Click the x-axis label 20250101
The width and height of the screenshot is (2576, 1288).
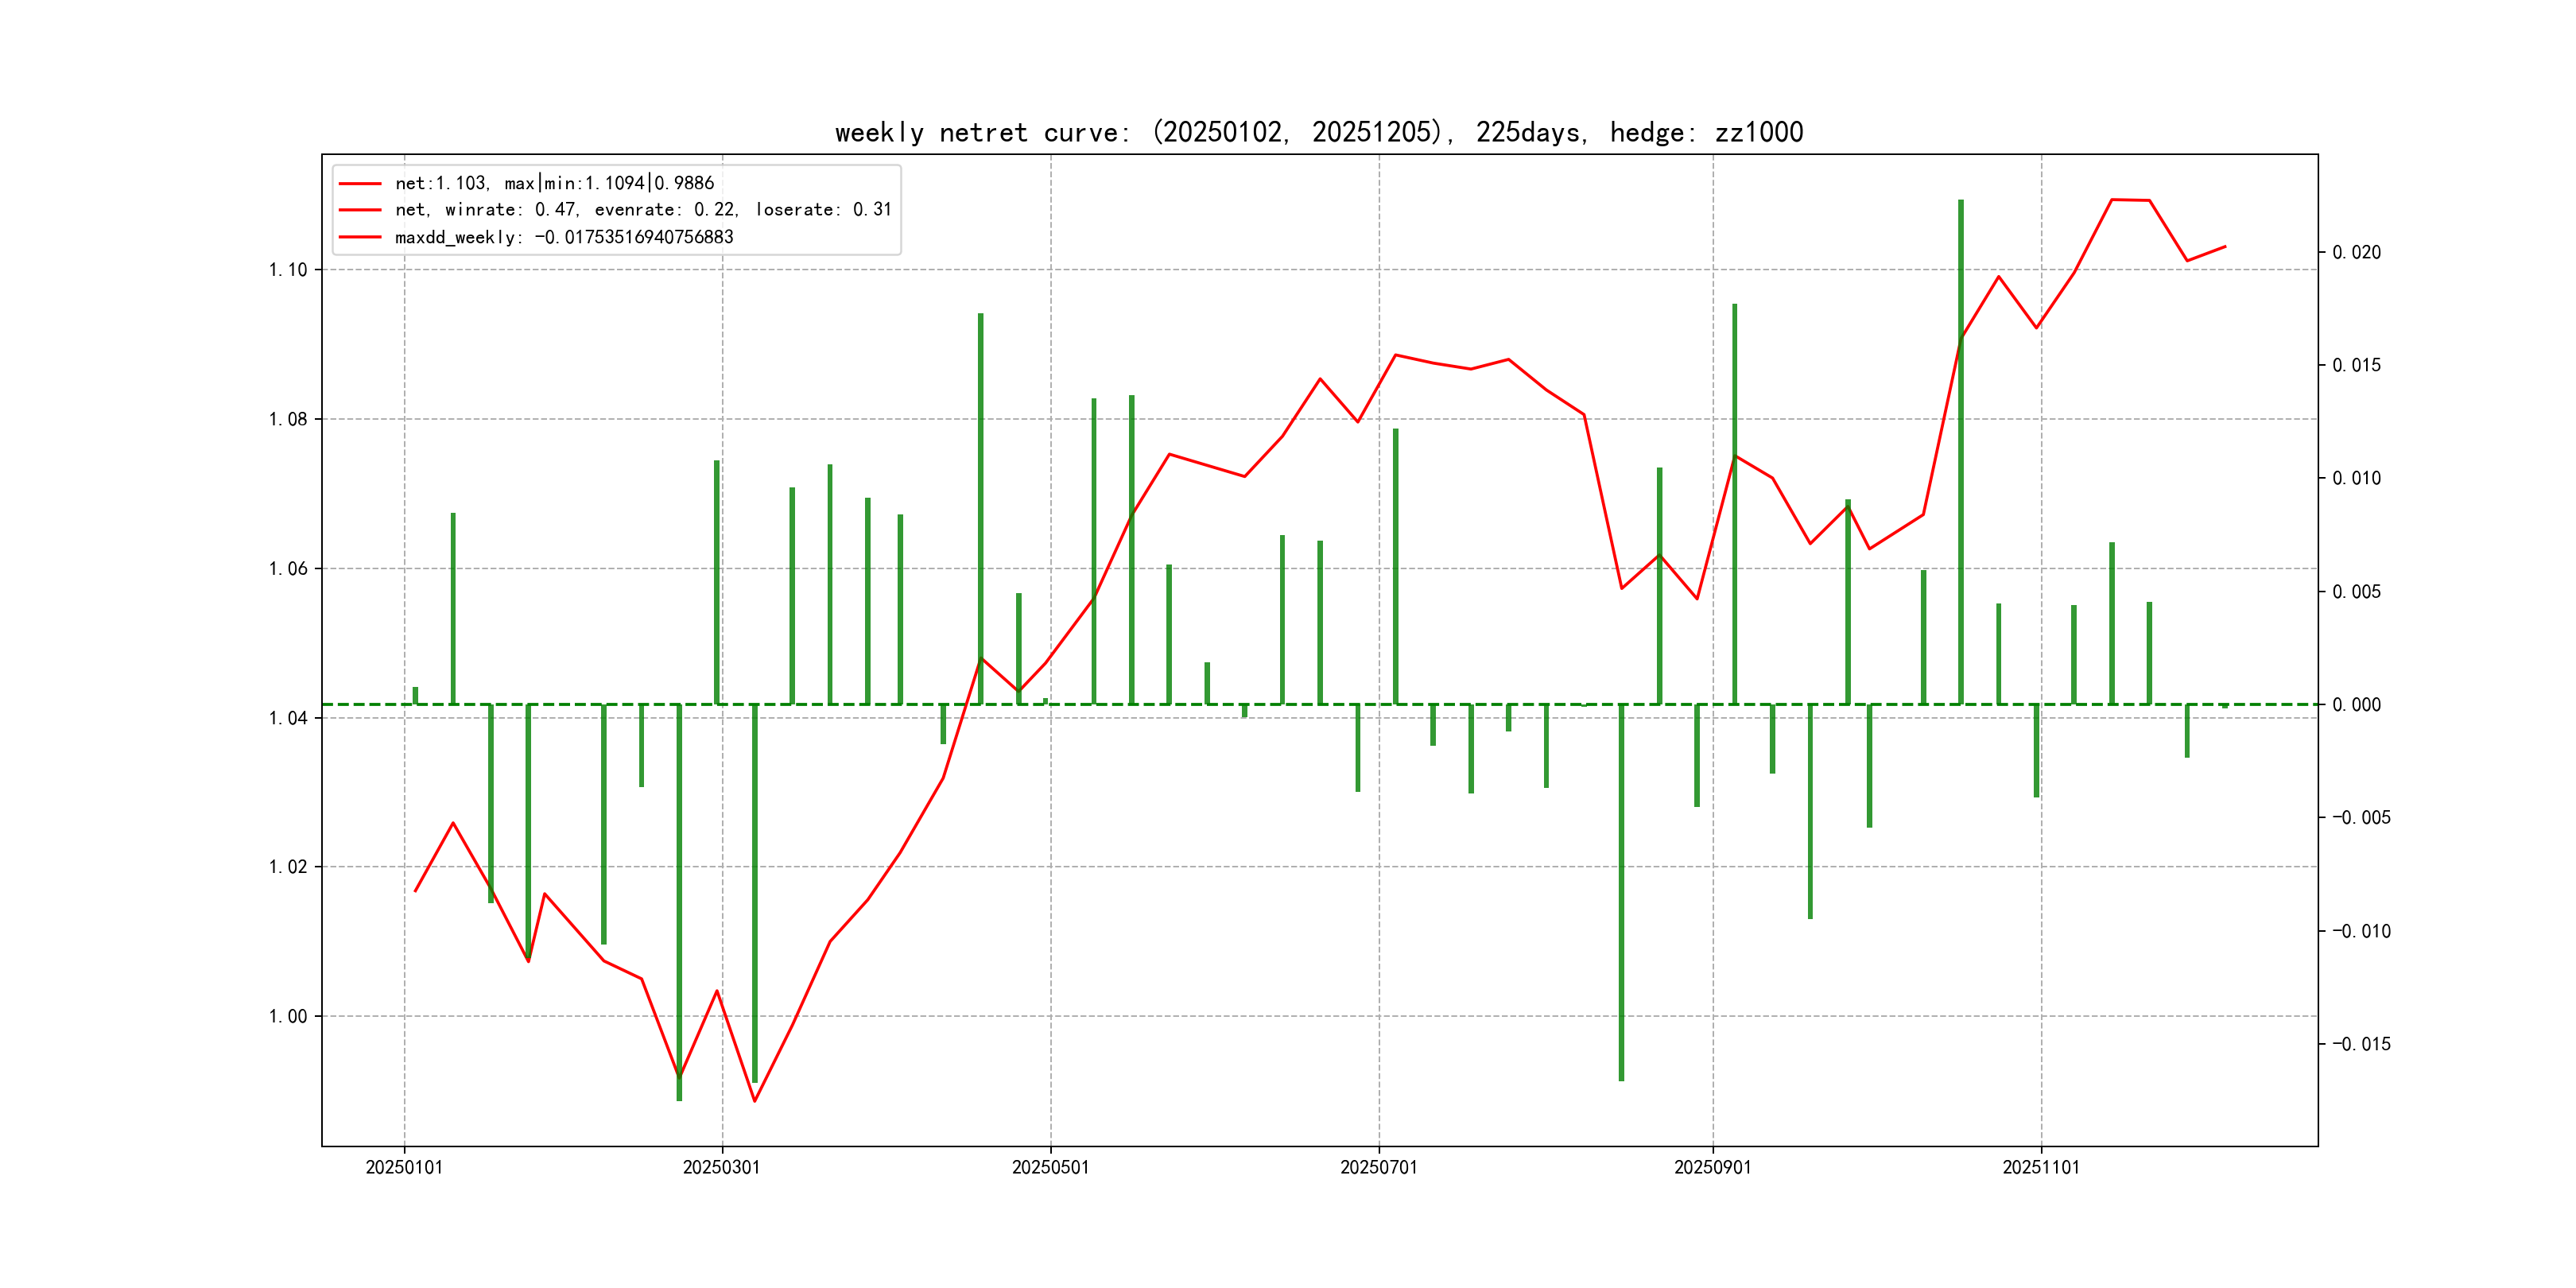[x=404, y=1167]
